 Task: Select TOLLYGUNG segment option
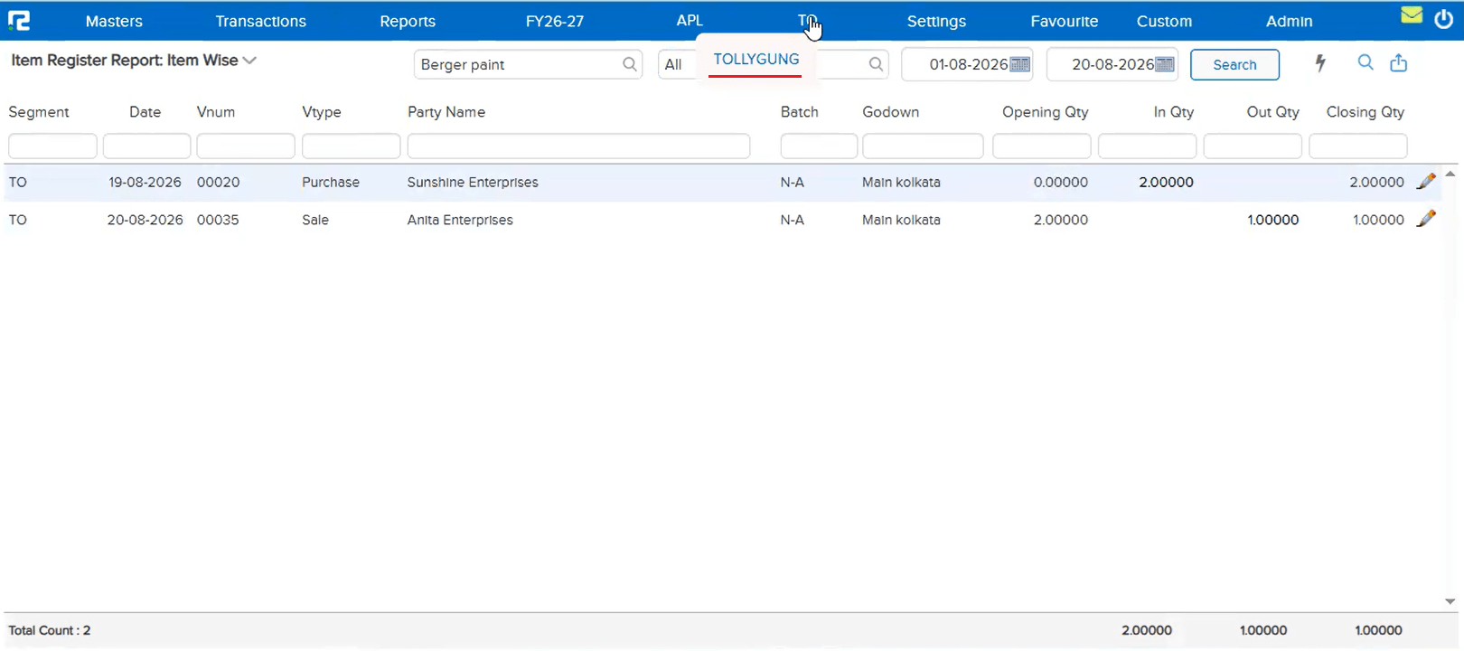click(x=756, y=60)
